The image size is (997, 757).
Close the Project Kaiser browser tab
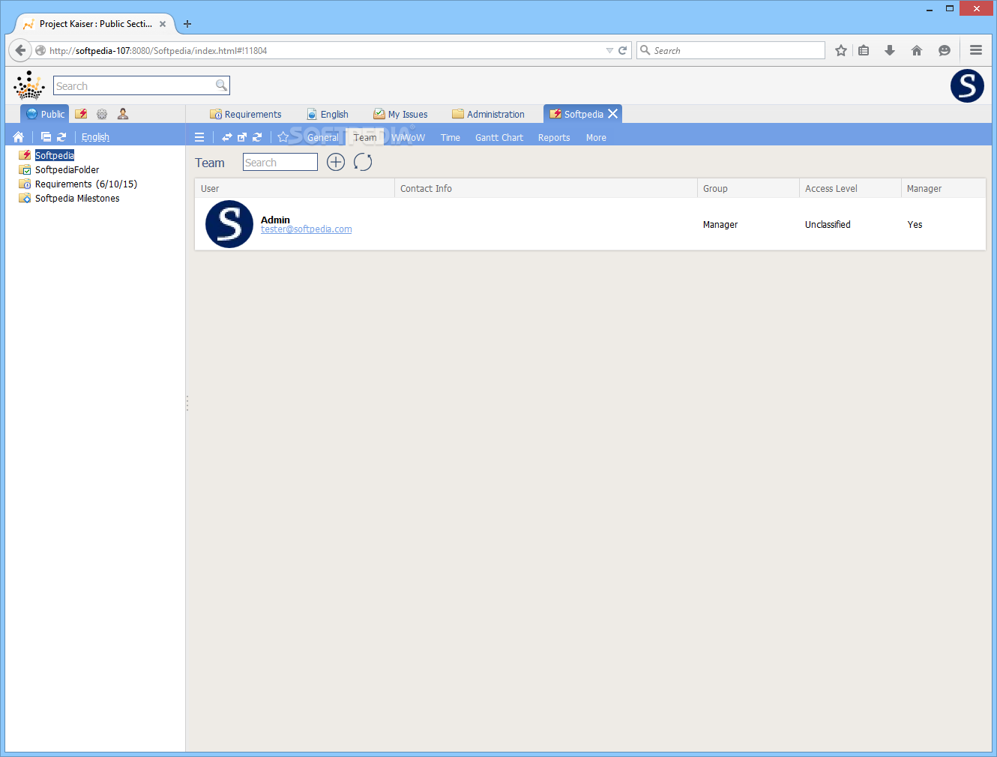coord(163,24)
